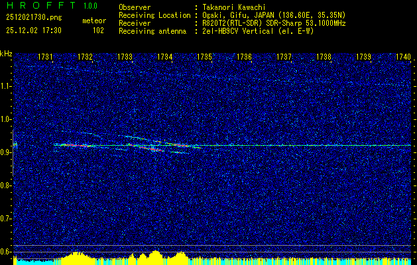Click the kHz axis unit label

[6, 54]
